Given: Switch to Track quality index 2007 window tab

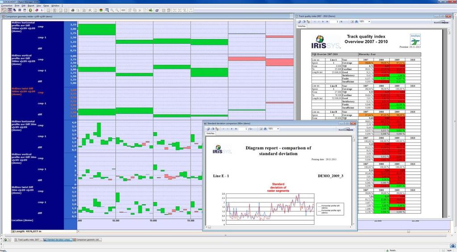Looking at the screenshot, I should point(29,240).
